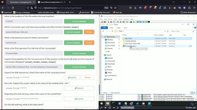Open Decrypt a Message bookmark

pos(23,12)
